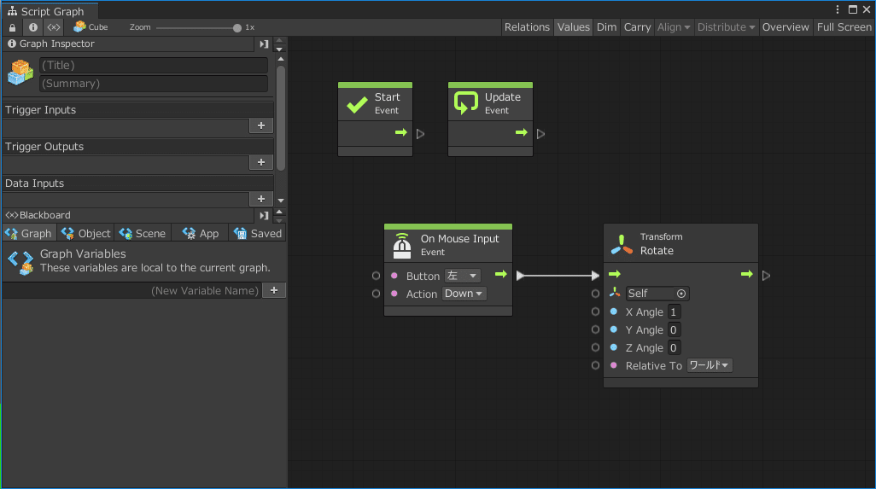Open the Action Down dropdown
Screen dimensions: 876x489
point(464,294)
